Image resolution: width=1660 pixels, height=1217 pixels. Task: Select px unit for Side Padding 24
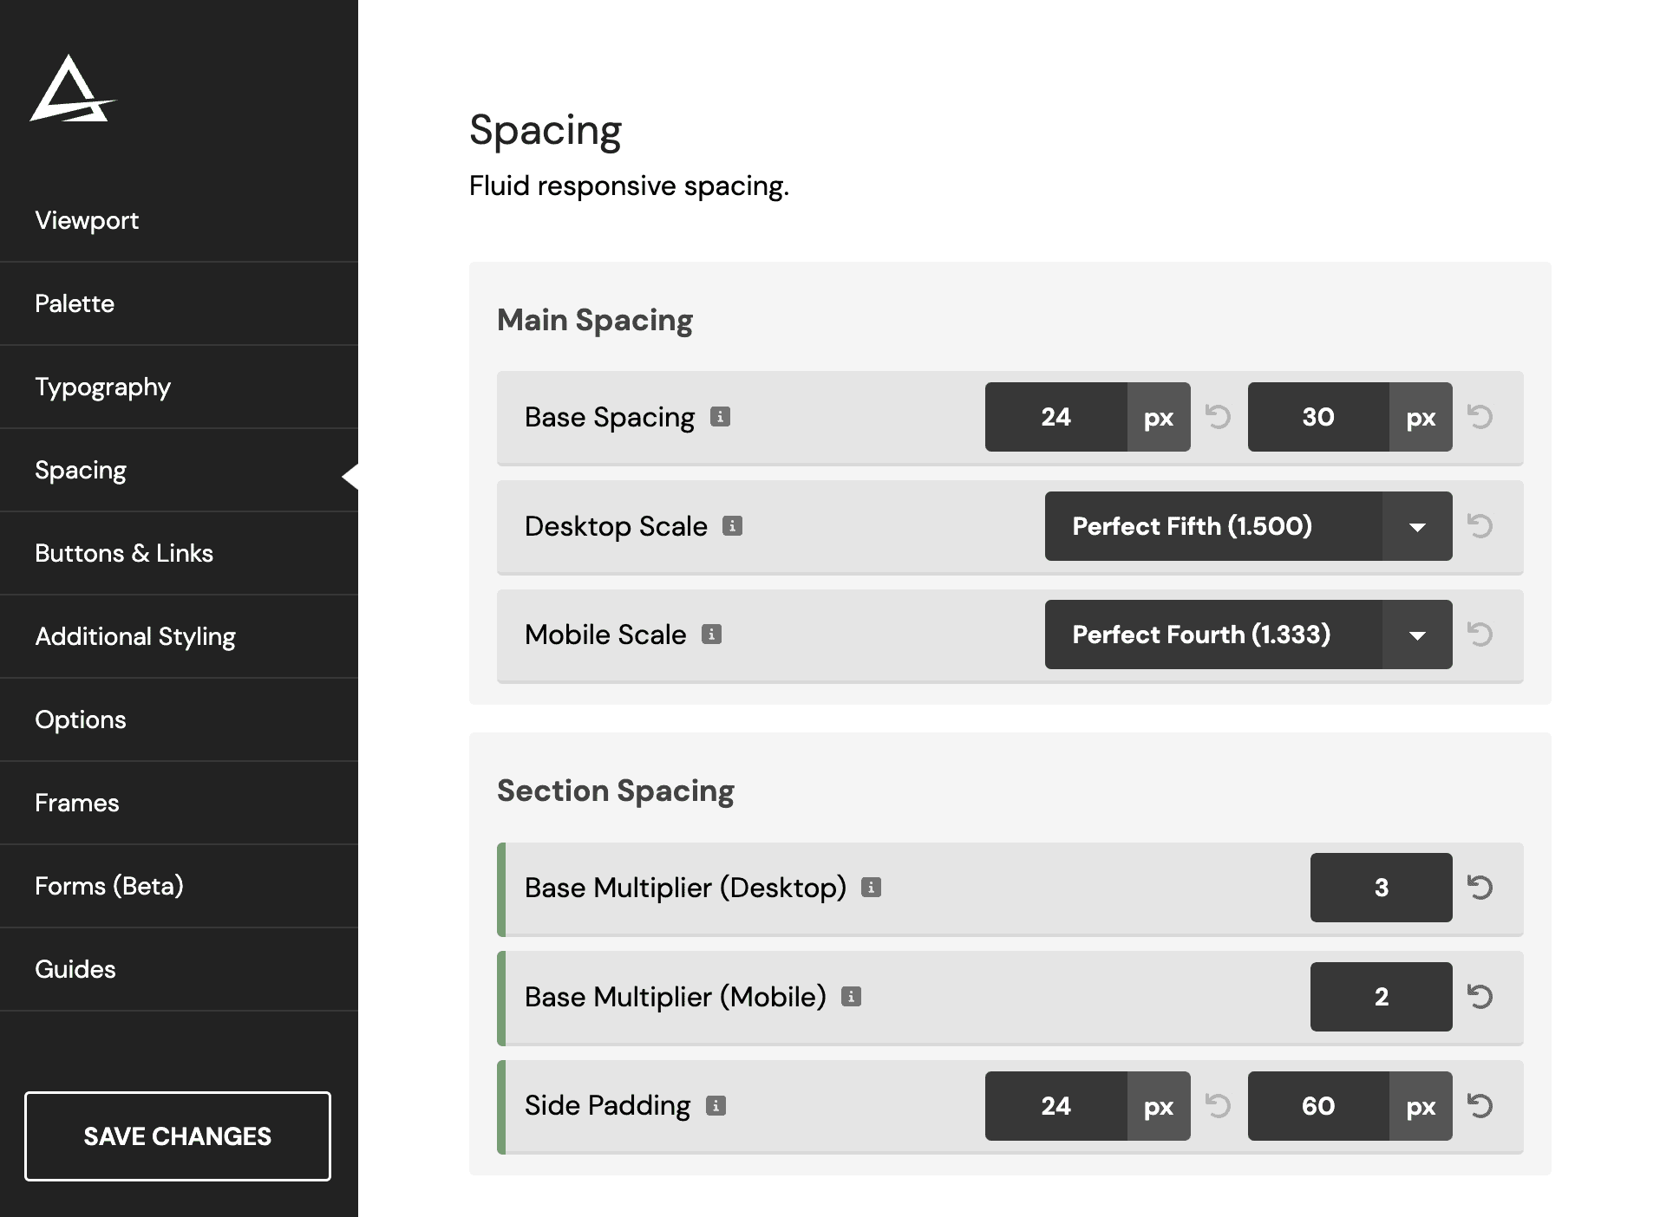(1159, 1106)
